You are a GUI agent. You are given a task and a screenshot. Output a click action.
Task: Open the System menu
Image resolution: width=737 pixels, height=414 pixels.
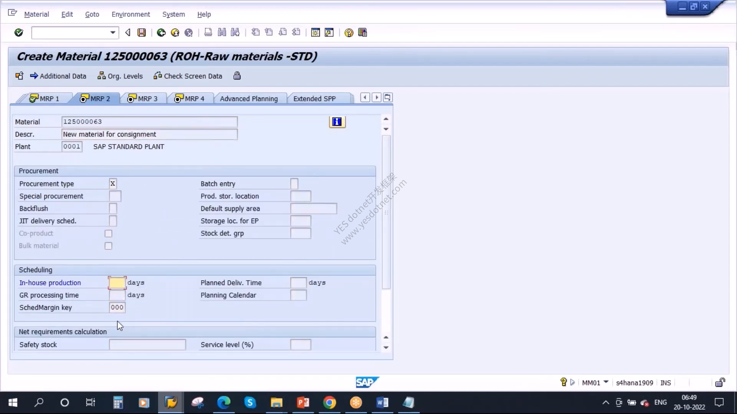174,14
